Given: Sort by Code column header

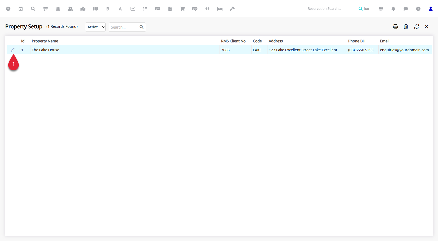Looking at the screenshot, I should (257, 41).
